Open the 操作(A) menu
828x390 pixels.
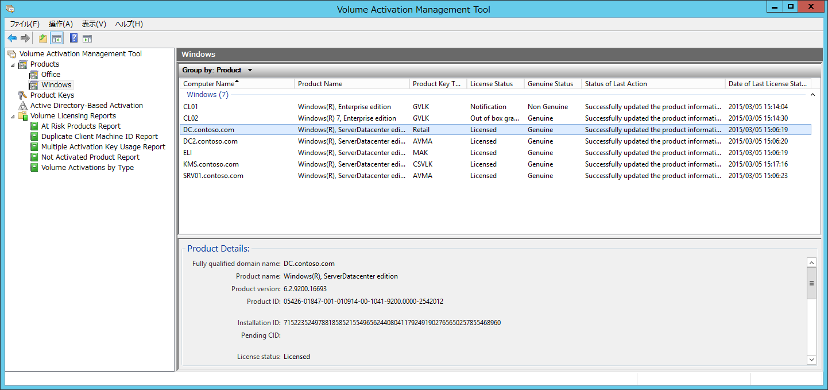(61, 24)
